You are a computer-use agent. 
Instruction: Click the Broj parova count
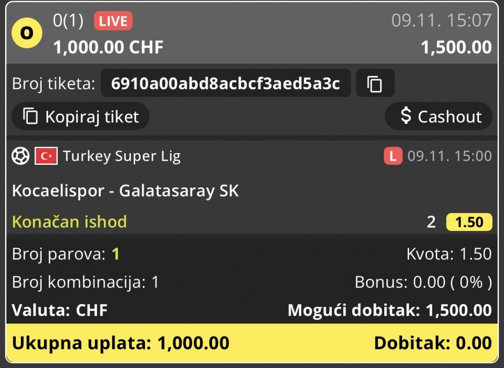click(115, 254)
